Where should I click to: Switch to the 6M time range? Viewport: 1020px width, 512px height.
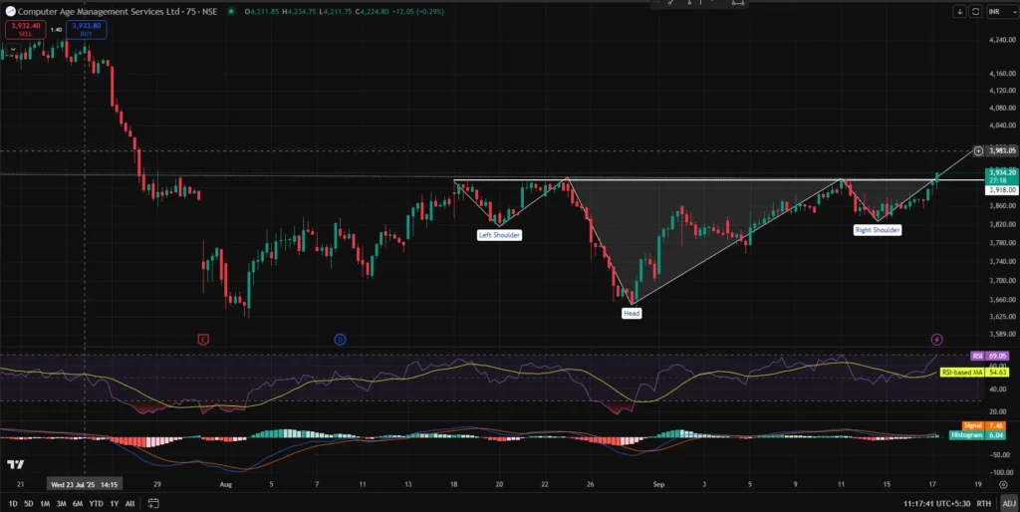pos(77,504)
